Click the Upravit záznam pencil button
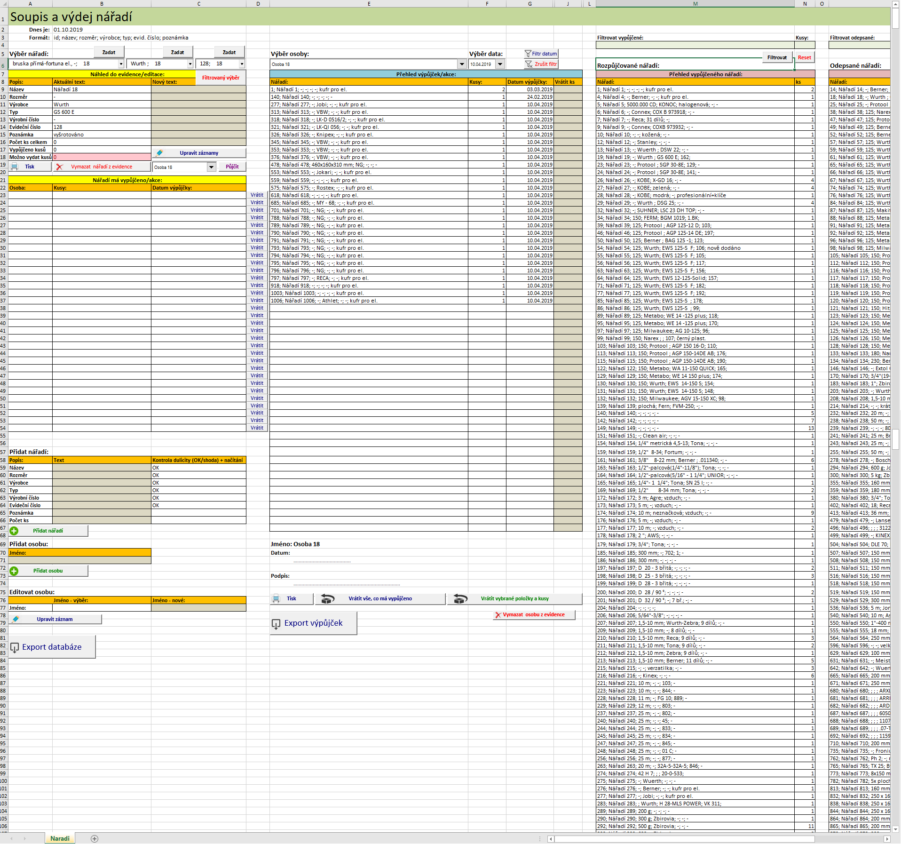 click(x=55, y=619)
